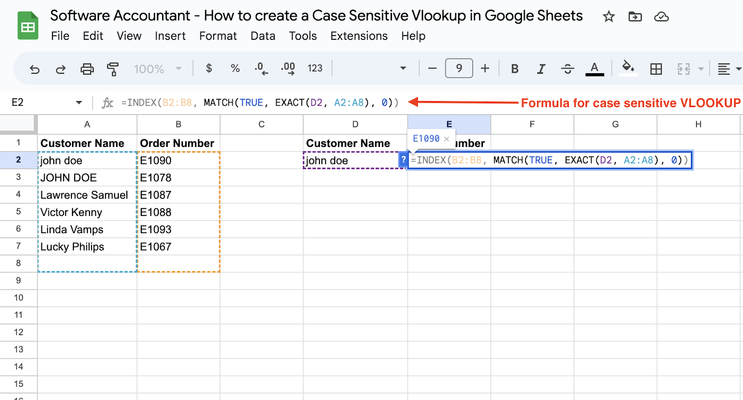Toggle italic formatting

(x=541, y=69)
